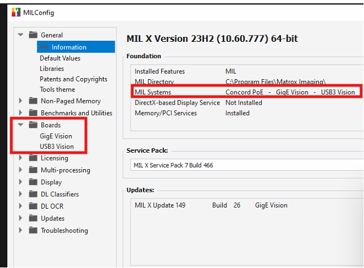Open Default Values under General
Screen dimensions: 364x268
pyautogui.click(x=60, y=58)
